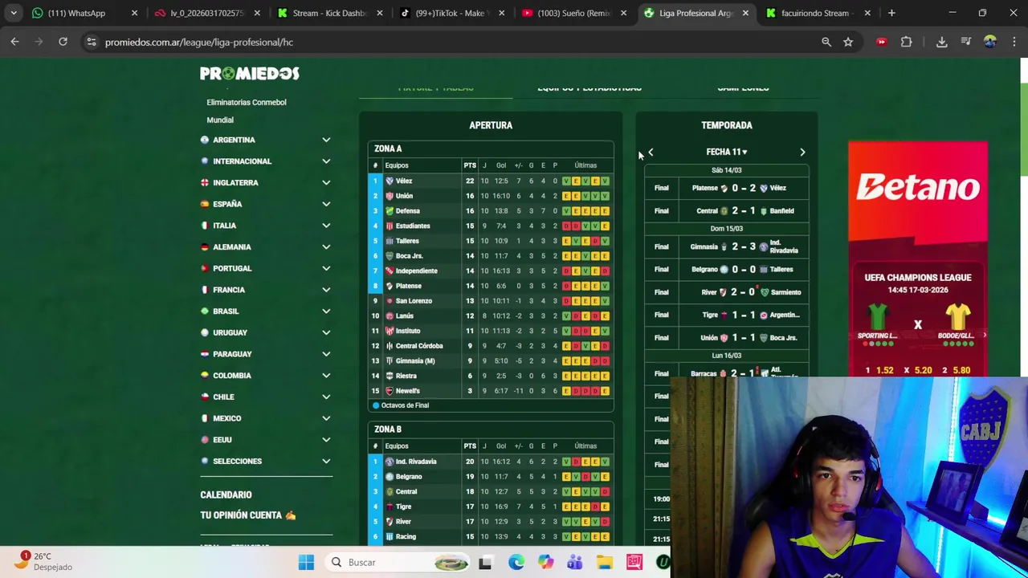
Task: Click the Promiedos logo
Action: click(250, 73)
